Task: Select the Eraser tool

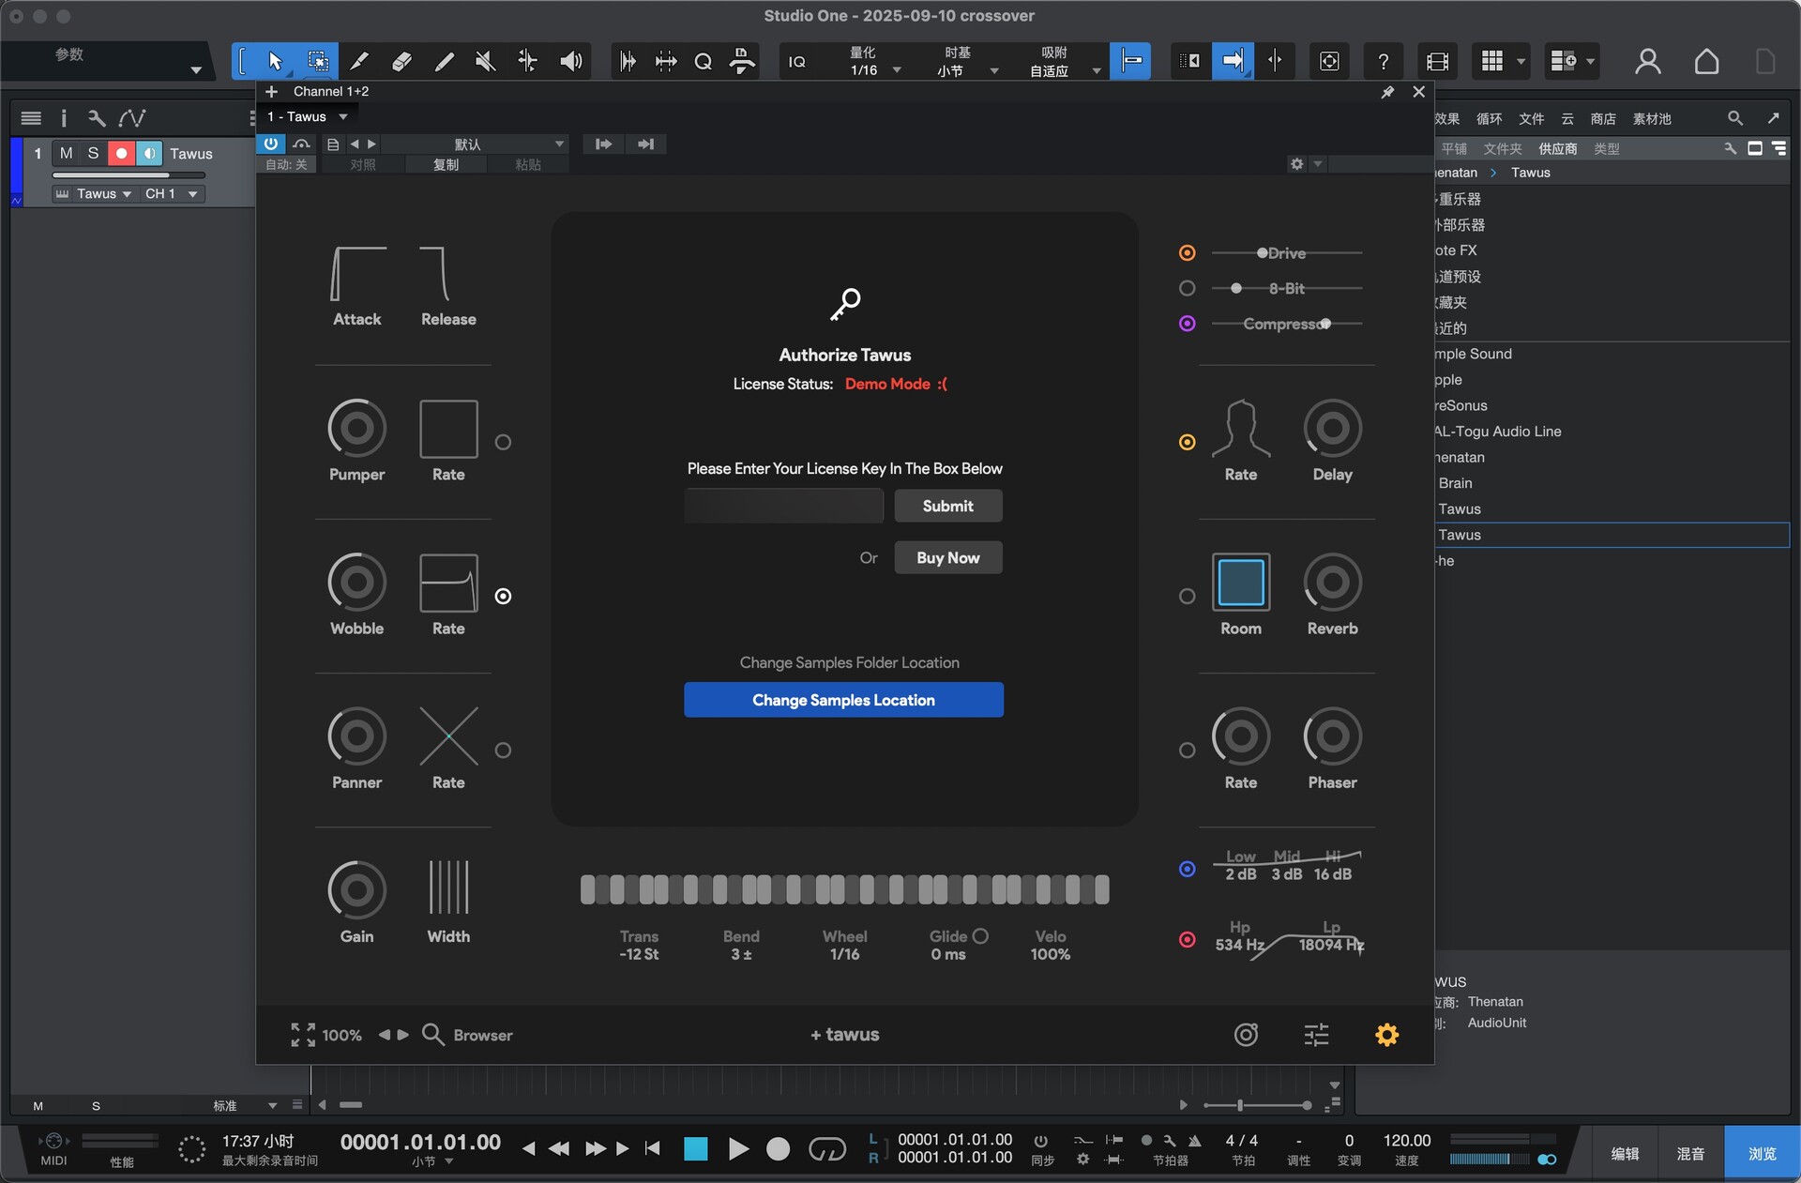Action: [401, 61]
